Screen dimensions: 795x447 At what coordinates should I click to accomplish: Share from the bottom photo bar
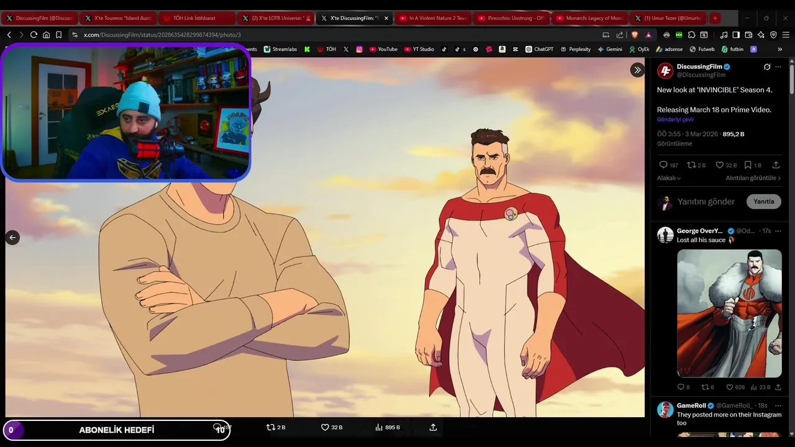click(x=433, y=427)
